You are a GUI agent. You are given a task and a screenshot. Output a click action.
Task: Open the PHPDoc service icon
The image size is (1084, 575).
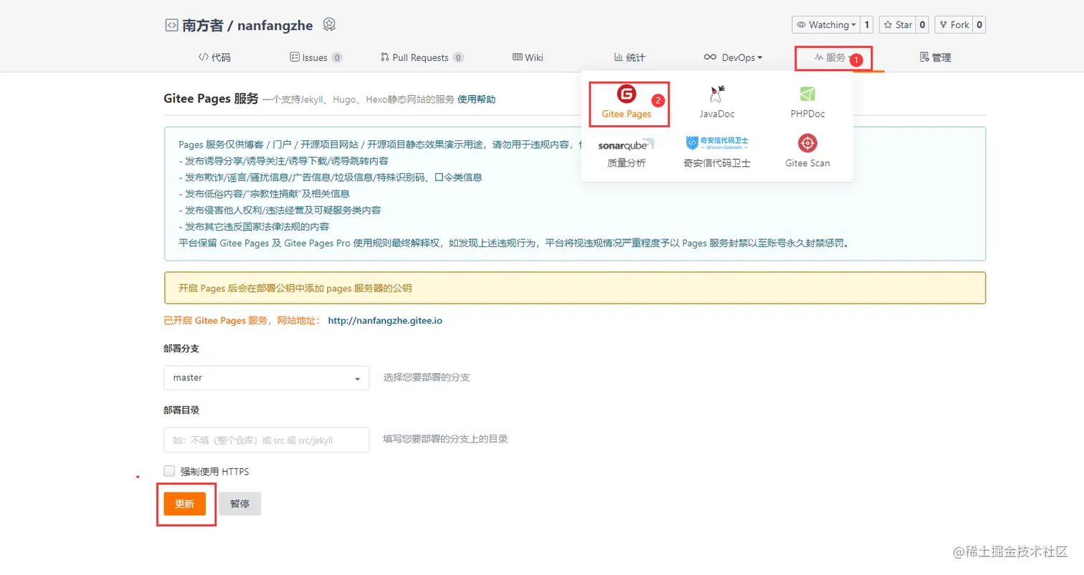coord(807,94)
